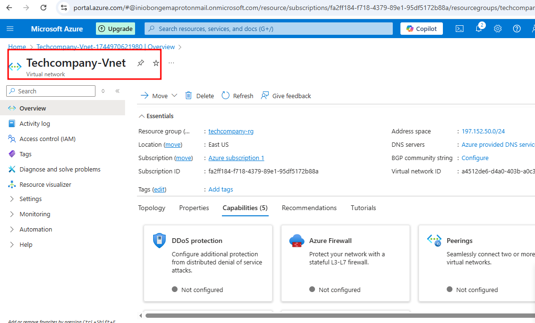
Task: Click the expand/collapse all sort icon beside search
Action: click(x=103, y=91)
